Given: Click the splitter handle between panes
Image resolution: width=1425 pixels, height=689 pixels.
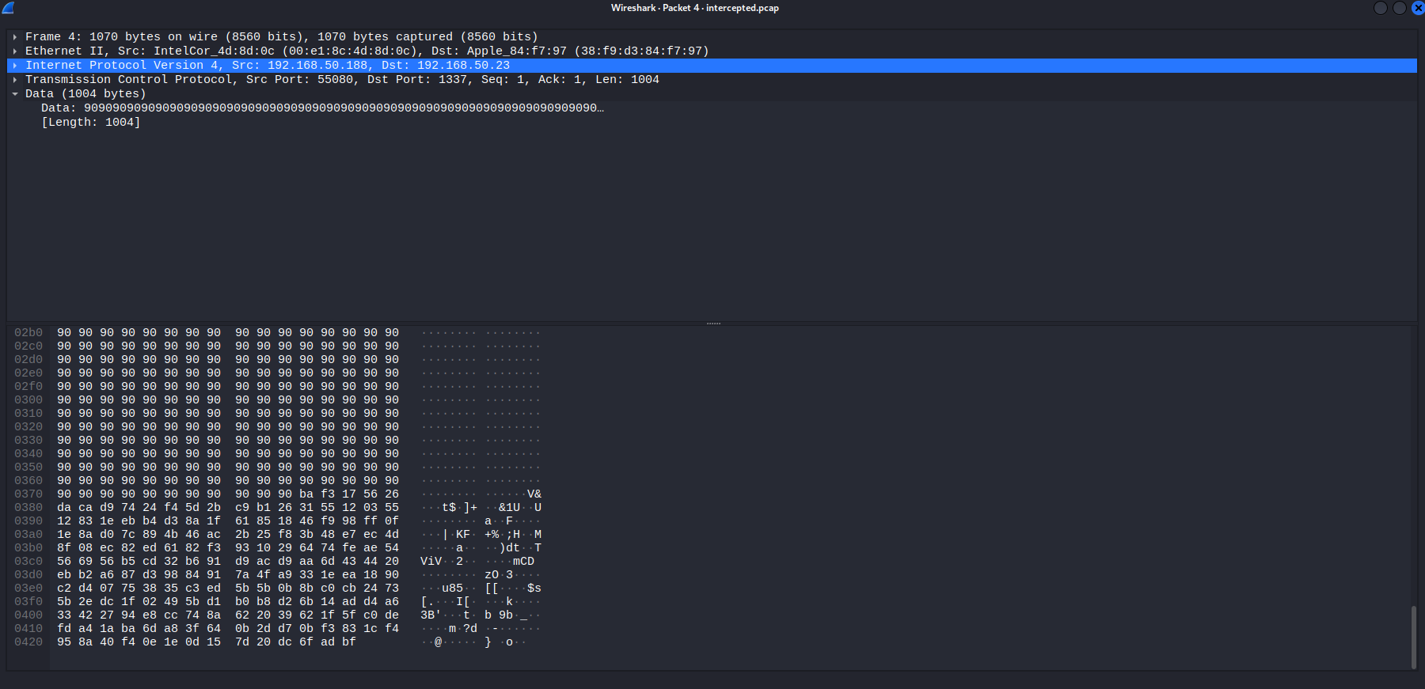Looking at the screenshot, I should tap(713, 324).
